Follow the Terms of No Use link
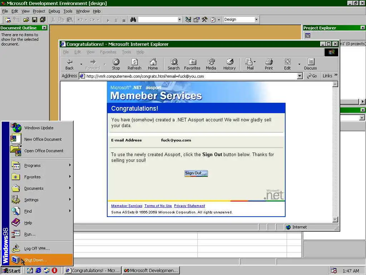 [x=158, y=206]
